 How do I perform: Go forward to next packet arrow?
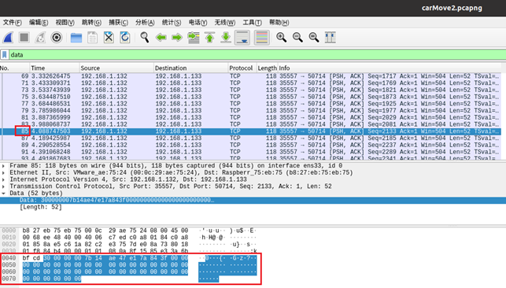point(177,38)
